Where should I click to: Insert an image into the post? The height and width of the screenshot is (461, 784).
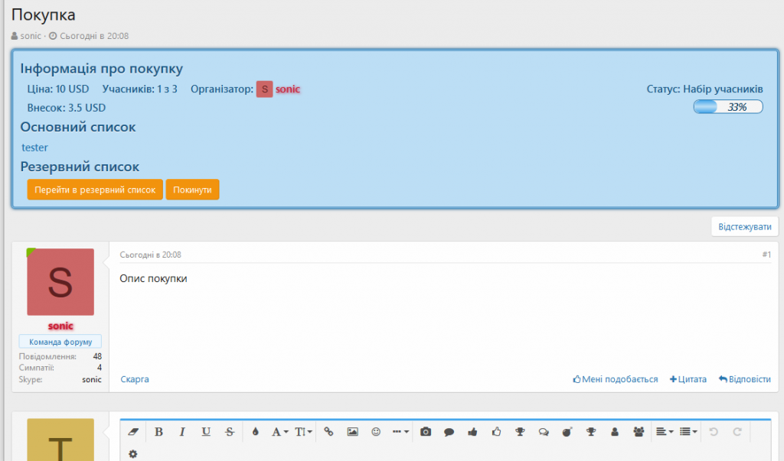pos(352,432)
